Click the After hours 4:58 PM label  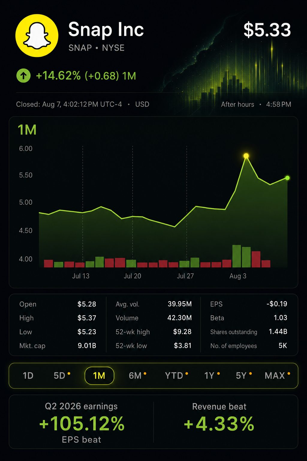[x=256, y=104]
